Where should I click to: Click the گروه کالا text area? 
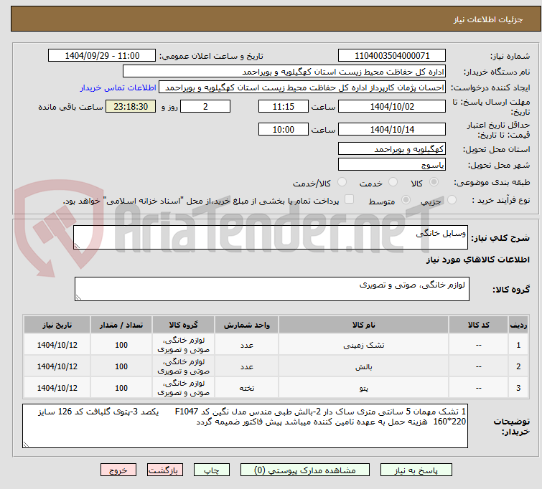coord(271,289)
